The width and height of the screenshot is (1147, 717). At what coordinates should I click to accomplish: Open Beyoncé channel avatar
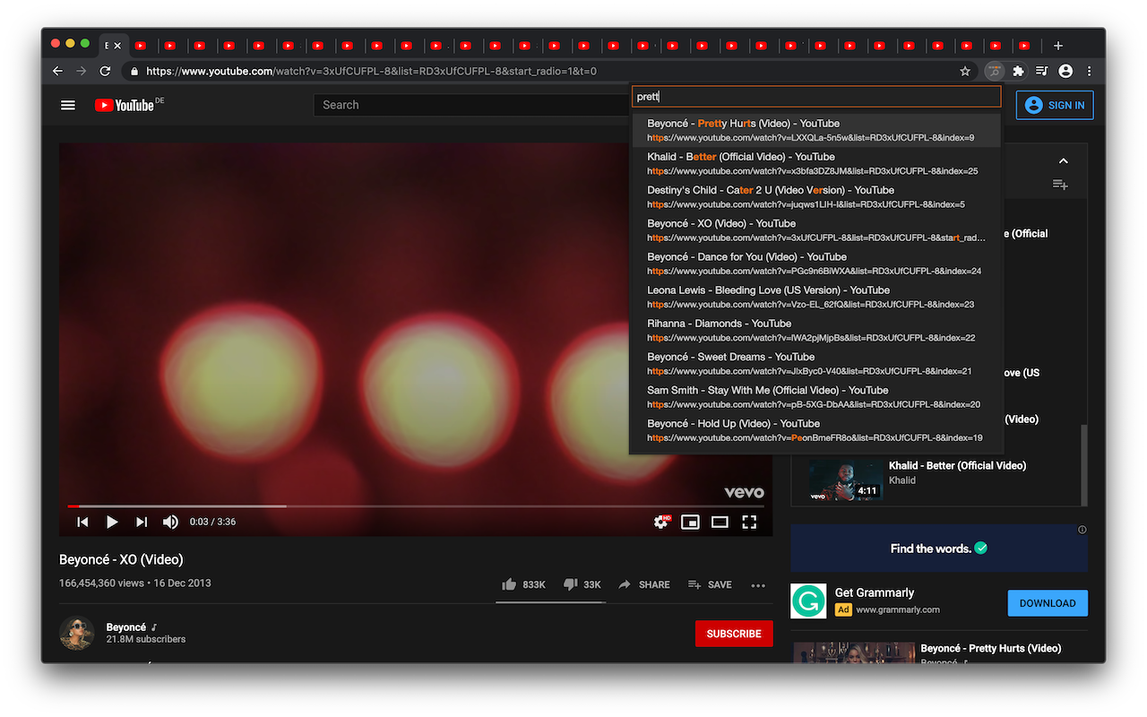[x=76, y=633]
